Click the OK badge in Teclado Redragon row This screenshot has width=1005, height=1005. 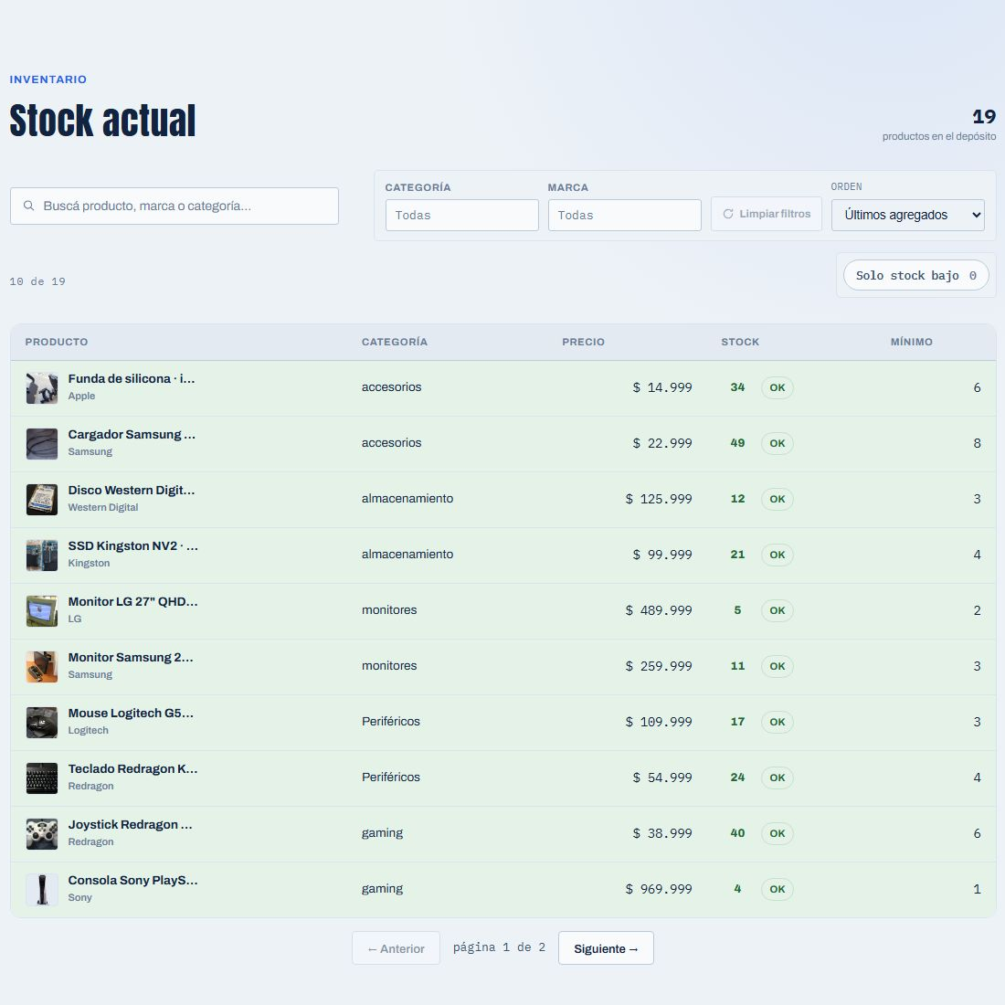click(x=777, y=778)
